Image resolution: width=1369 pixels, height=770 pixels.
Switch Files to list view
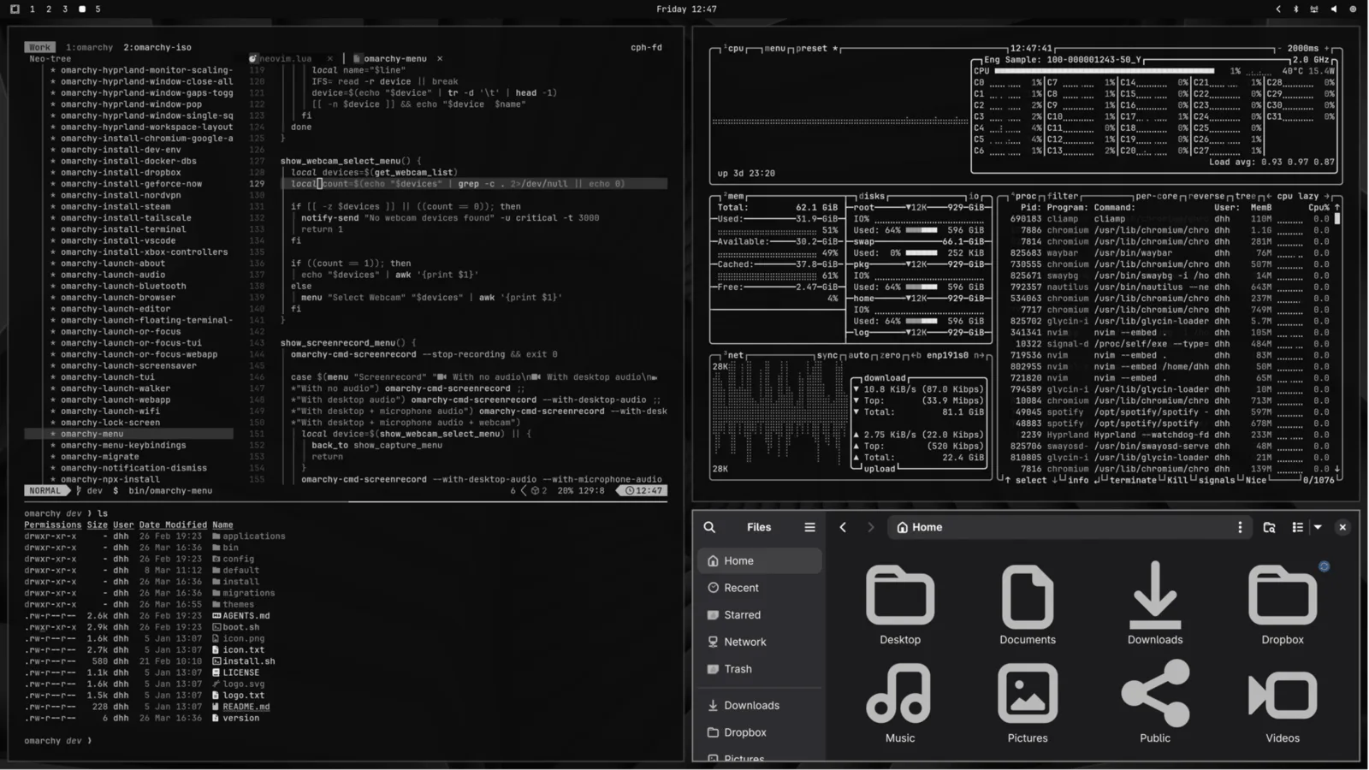click(1297, 527)
